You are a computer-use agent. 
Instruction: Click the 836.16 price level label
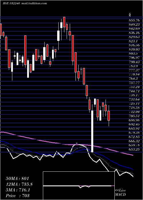click(134, 33)
